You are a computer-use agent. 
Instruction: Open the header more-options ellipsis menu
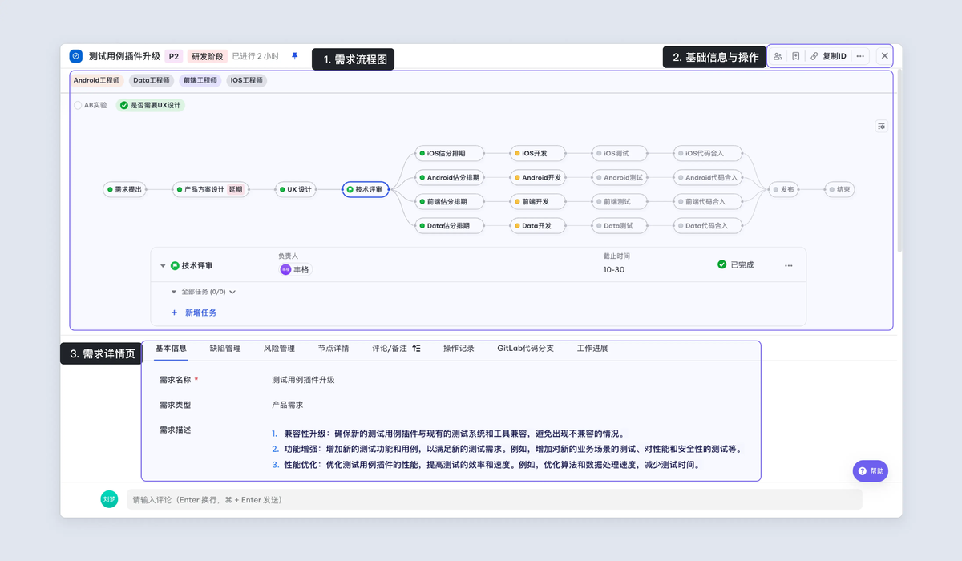pyautogui.click(x=860, y=56)
